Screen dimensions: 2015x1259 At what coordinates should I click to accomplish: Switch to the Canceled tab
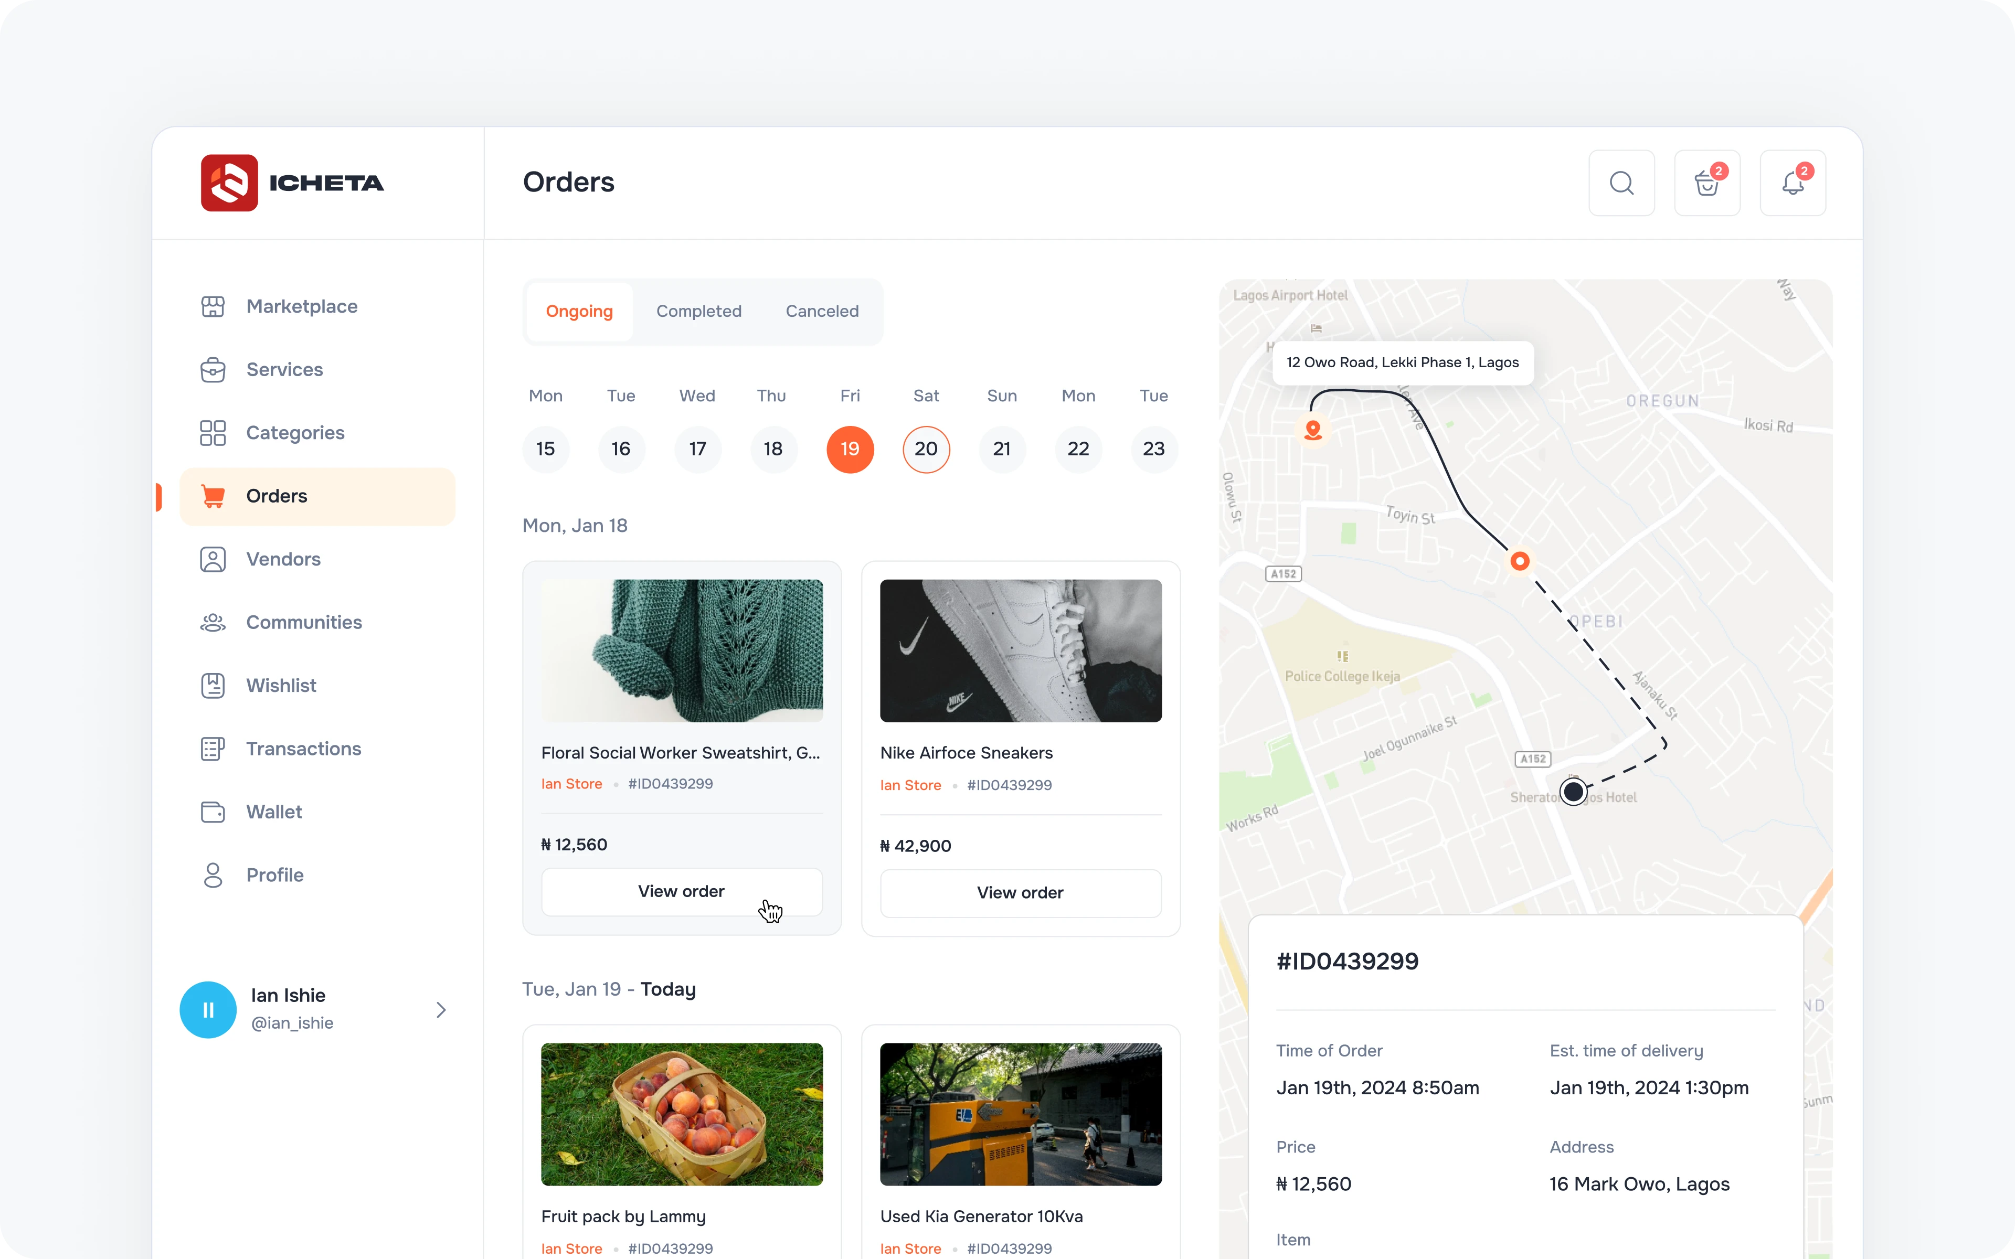click(822, 312)
